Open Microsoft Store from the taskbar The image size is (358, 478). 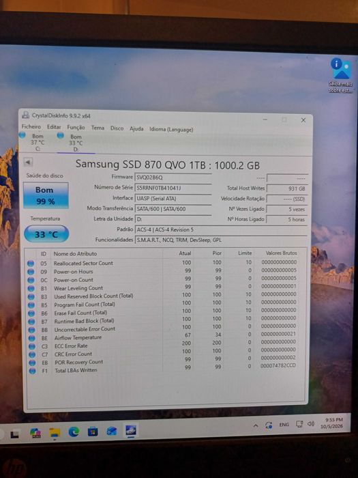click(x=93, y=432)
